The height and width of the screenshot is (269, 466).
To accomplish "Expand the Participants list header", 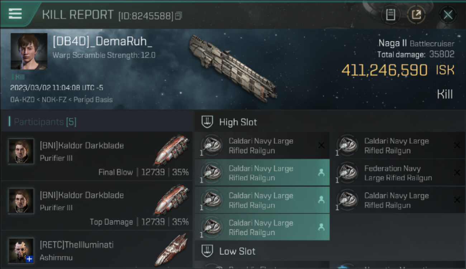I will [x=96, y=122].
